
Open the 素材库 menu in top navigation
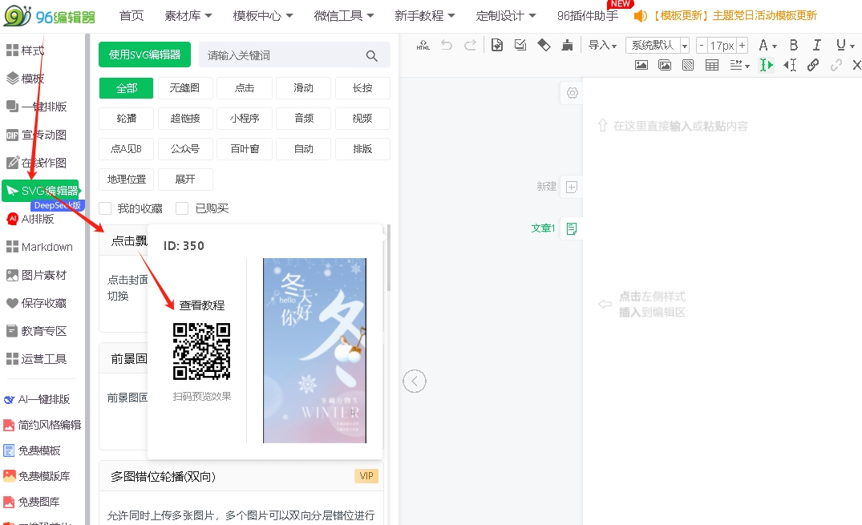188,15
